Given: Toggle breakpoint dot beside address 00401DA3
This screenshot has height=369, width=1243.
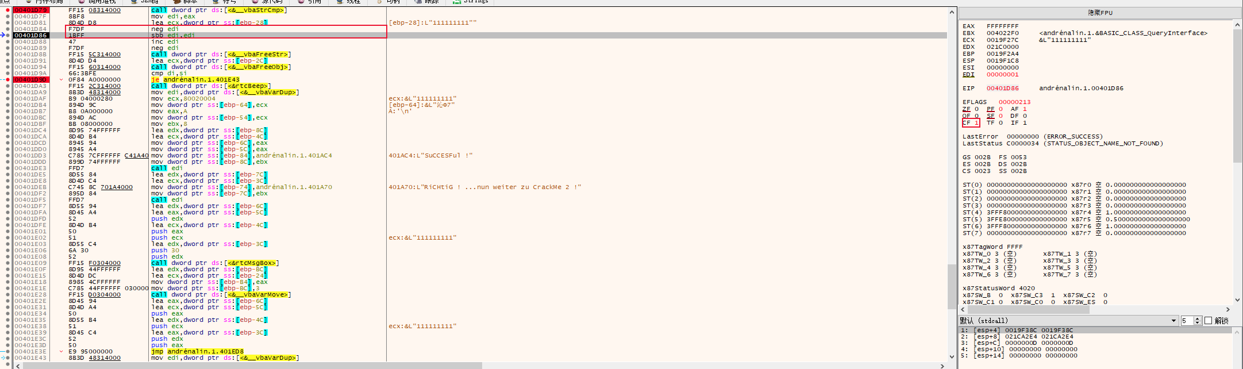Looking at the screenshot, I should 7,86.
